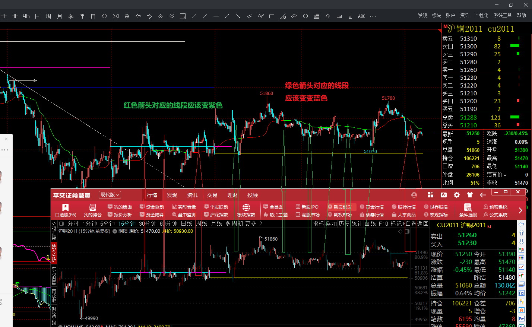Click the settings gear in red title bar
Screen dimensions: 532x327
[456, 195]
